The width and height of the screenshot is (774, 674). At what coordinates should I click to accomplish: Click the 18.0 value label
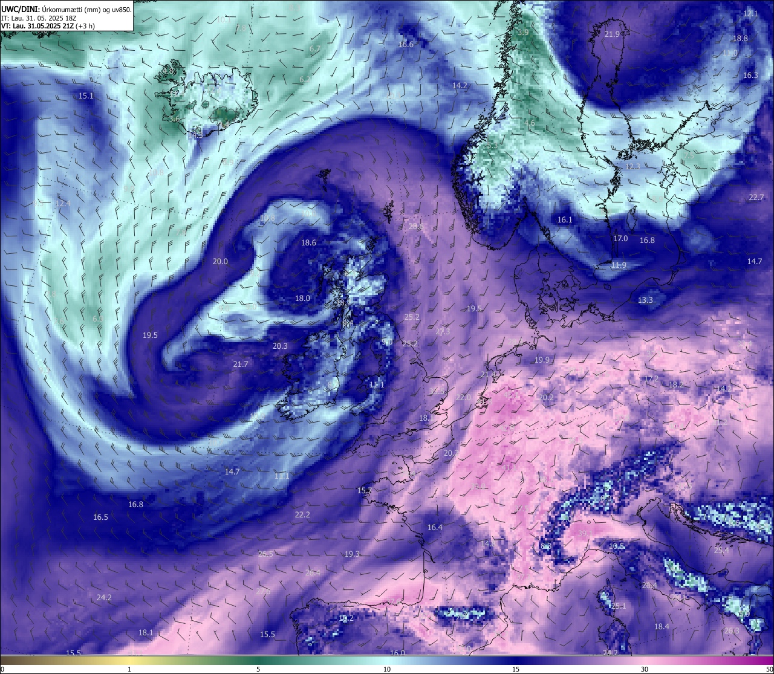pyautogui.click(x=302, y=299)
